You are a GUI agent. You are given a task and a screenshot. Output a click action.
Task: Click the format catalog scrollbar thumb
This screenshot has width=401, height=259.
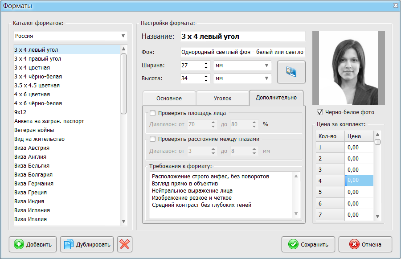(123, 83)
